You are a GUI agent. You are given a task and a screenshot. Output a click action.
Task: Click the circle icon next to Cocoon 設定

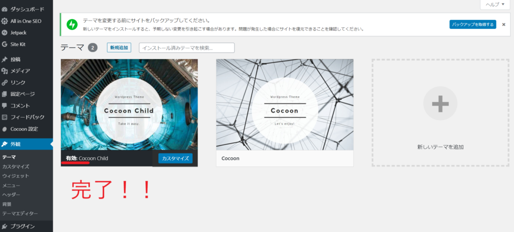pyautogui.click(x=5, y=129)
